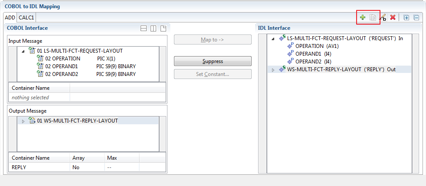Image resolution: width=426 pixels, height=186 pixels.
Task: Click icon of 01 LS-MULTI-FCT-REQUEST-LAYOUT
Action: click(33, 50)
